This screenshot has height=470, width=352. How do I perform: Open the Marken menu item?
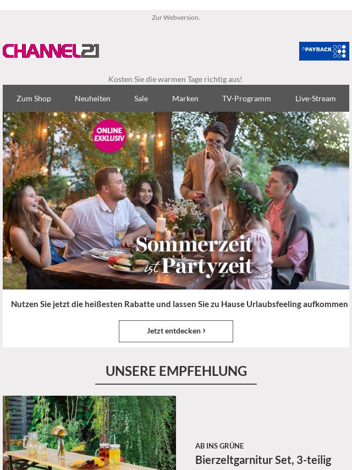(185, 99)
